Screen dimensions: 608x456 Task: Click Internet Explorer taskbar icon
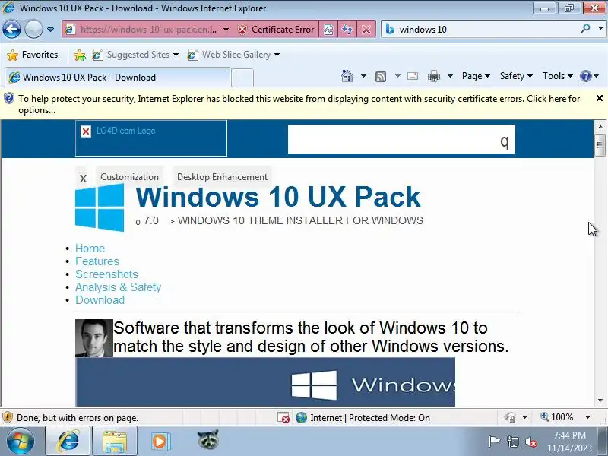tap(68, 441)
